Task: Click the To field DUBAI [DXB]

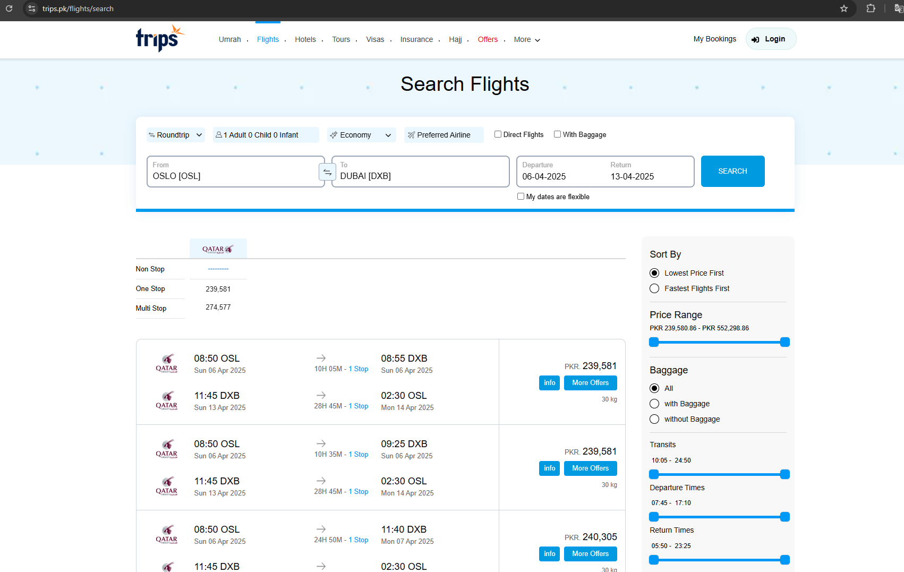Action: click(420, 172)
